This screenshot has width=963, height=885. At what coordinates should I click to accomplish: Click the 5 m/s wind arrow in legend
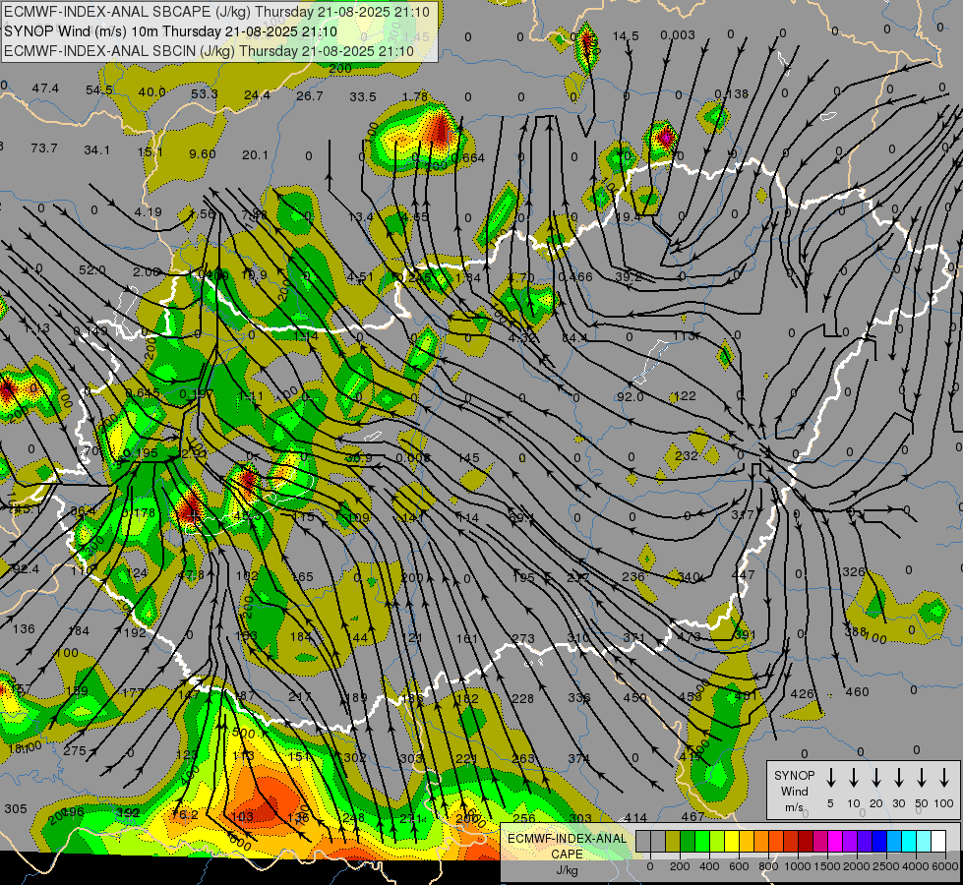tap(830, 778)
